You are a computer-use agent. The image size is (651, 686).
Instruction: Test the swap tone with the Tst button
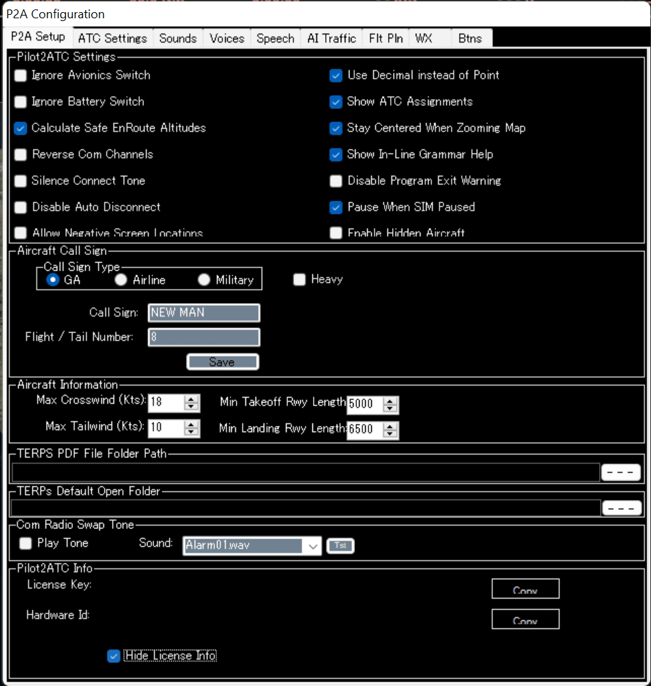340,545
